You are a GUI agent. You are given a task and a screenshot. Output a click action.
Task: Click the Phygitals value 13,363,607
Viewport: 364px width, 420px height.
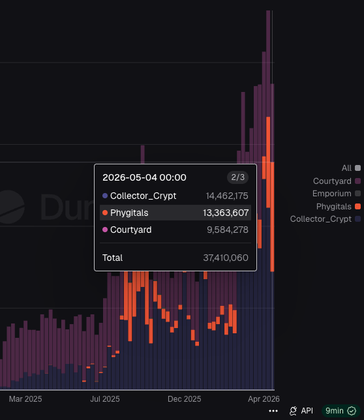[x=226, y=213]
